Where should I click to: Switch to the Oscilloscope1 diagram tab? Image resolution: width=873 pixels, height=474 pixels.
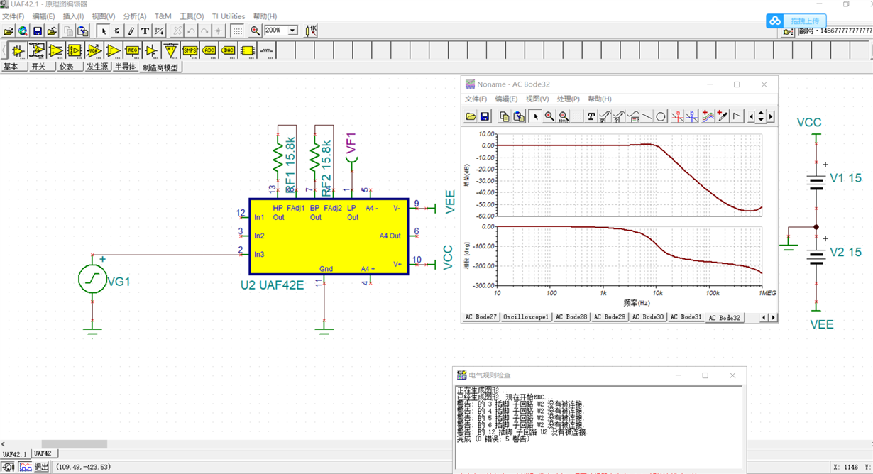pos(526,317)
